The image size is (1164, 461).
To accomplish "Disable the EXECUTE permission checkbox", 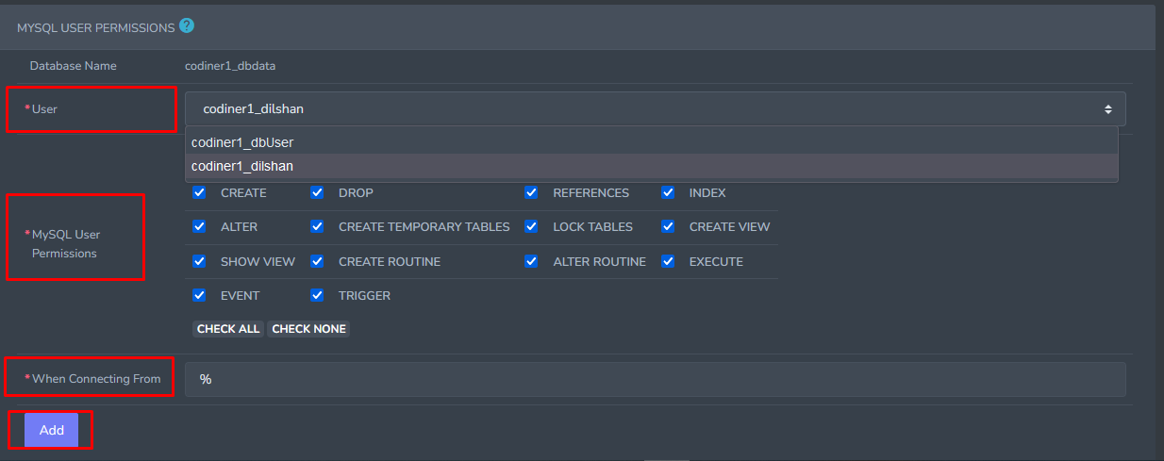I will click(669, 261).
